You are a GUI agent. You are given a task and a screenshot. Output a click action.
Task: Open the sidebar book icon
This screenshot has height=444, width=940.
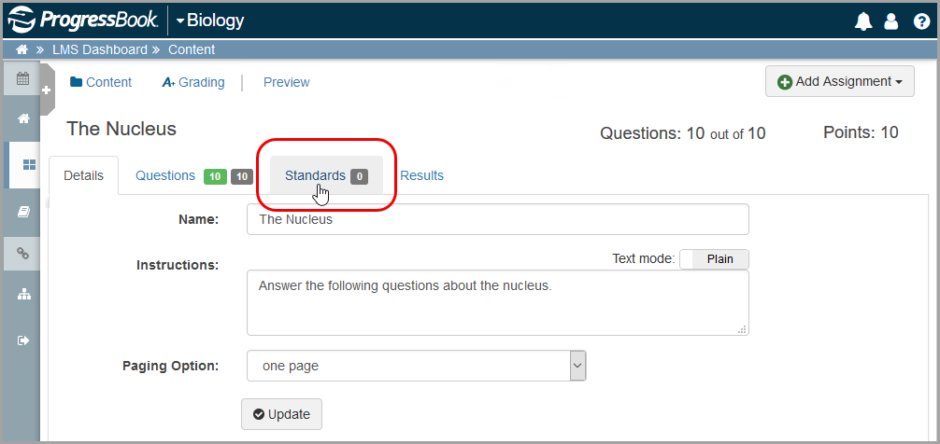[x=22, y=212]
